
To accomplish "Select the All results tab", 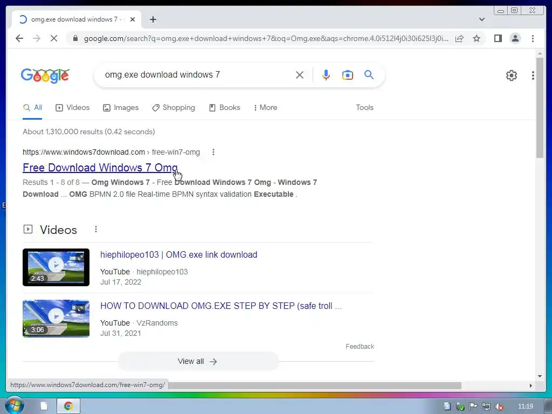I will [x=32, y=108].
